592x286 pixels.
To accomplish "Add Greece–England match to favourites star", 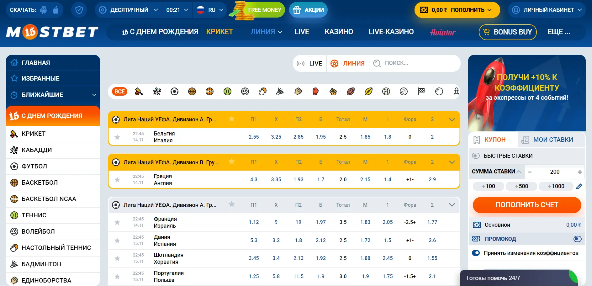I will point(117,180).
